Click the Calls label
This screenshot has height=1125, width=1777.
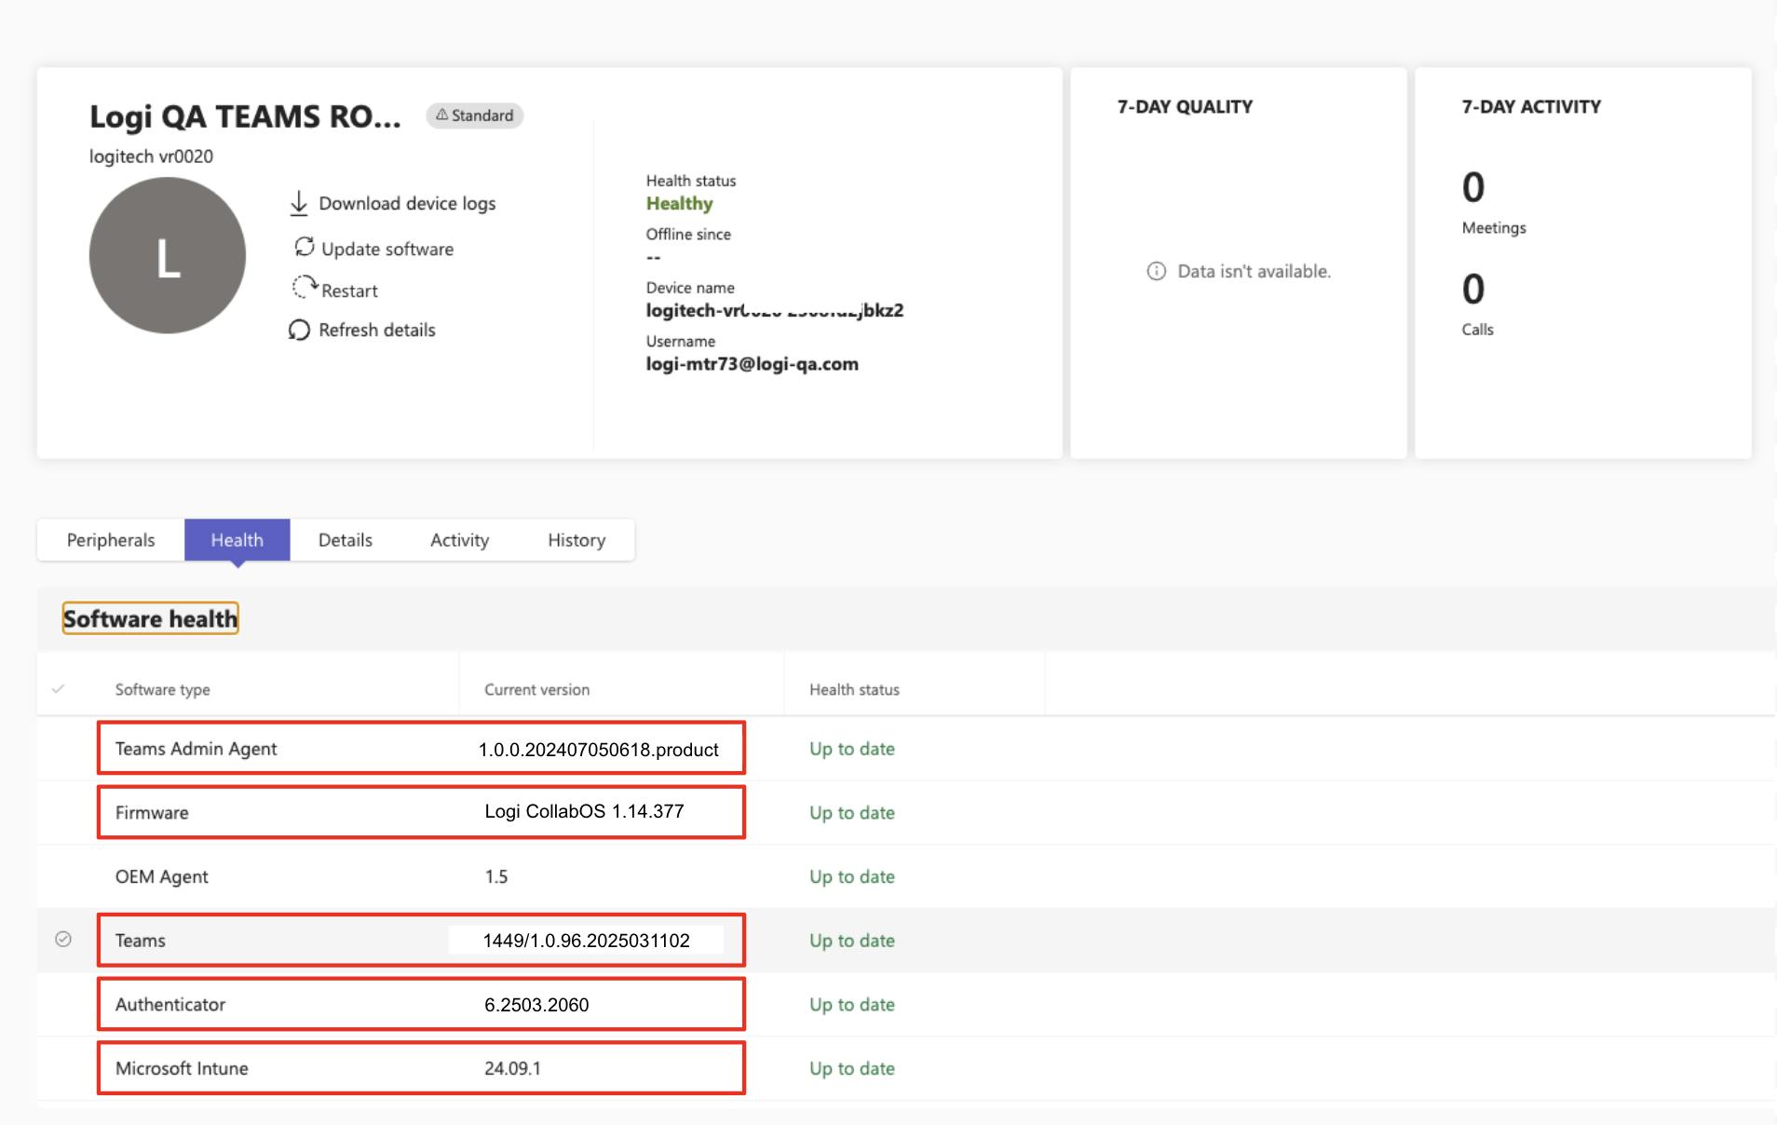pos(1478,330)
